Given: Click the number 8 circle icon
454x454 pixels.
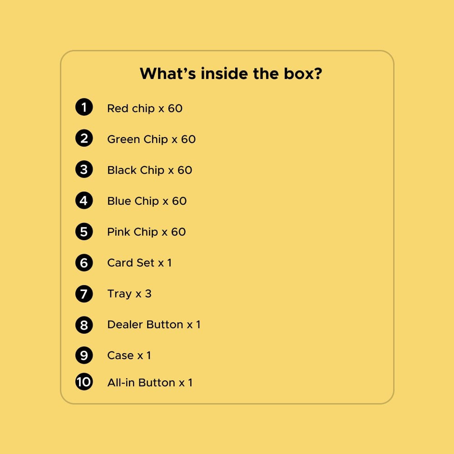Looking at the screenshot, I should coord(84,325).
